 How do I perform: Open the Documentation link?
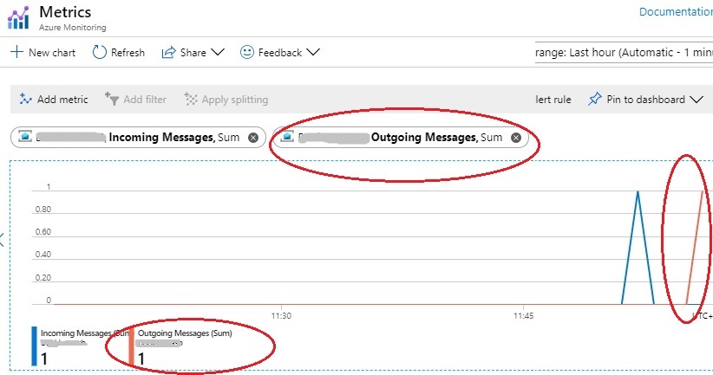click(676, 12)
